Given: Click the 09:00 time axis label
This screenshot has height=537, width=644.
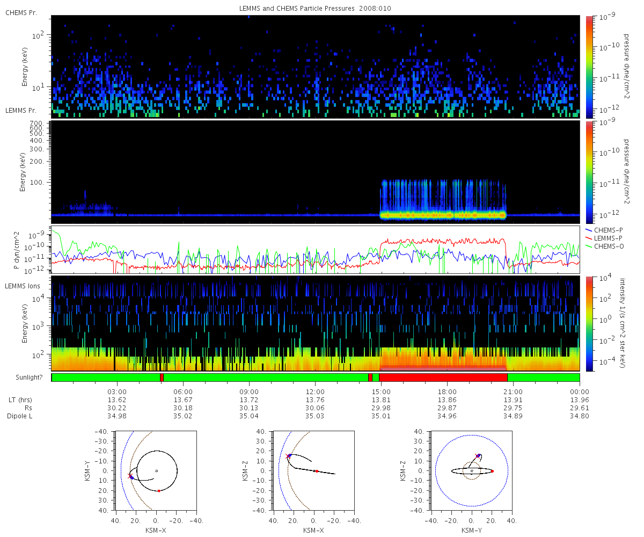Looking at the screenshot, I should coord(248,391).
